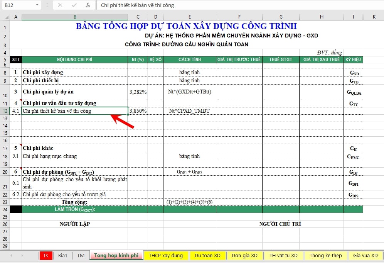The image size is (384, 263).
Task: Switch to the red Ts sheet tab
Action: 45,255
